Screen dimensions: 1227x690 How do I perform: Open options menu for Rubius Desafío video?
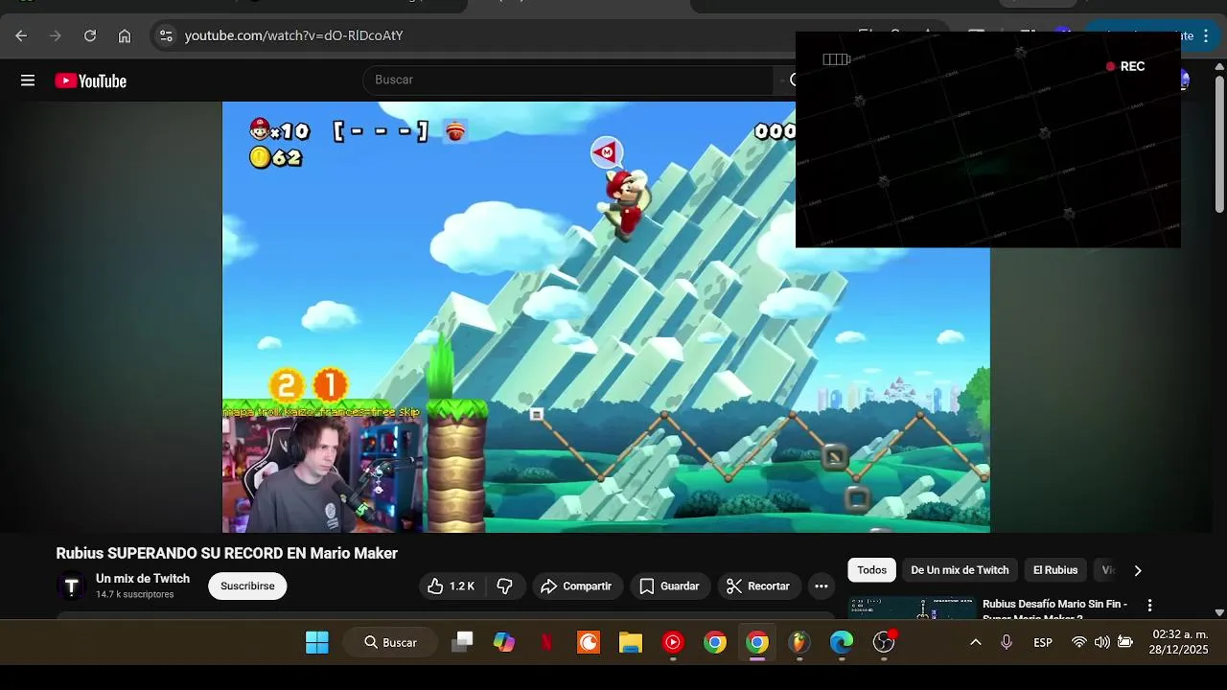click(x=1149, y=606)
